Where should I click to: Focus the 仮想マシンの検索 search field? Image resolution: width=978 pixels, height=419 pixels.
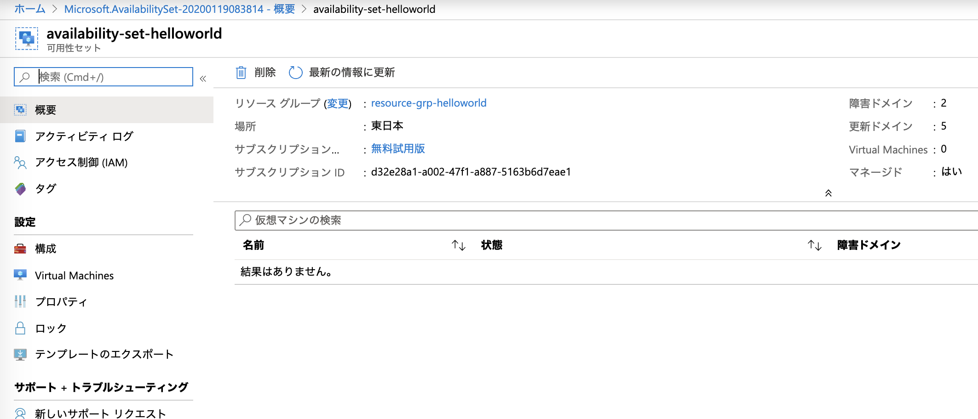pos(606,220)
